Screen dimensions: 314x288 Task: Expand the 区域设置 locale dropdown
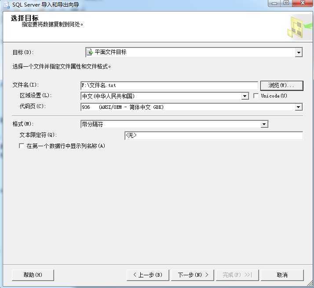(245, 96)
